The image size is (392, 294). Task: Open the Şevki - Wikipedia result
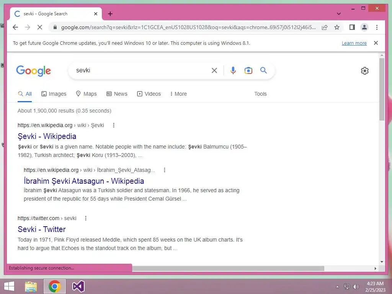pyautogui.click(x=47, y=137)
